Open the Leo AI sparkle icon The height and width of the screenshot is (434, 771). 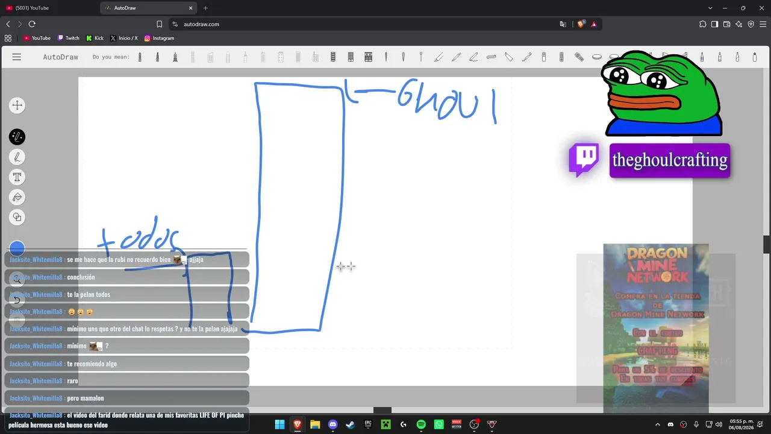(x=738, y=24)
